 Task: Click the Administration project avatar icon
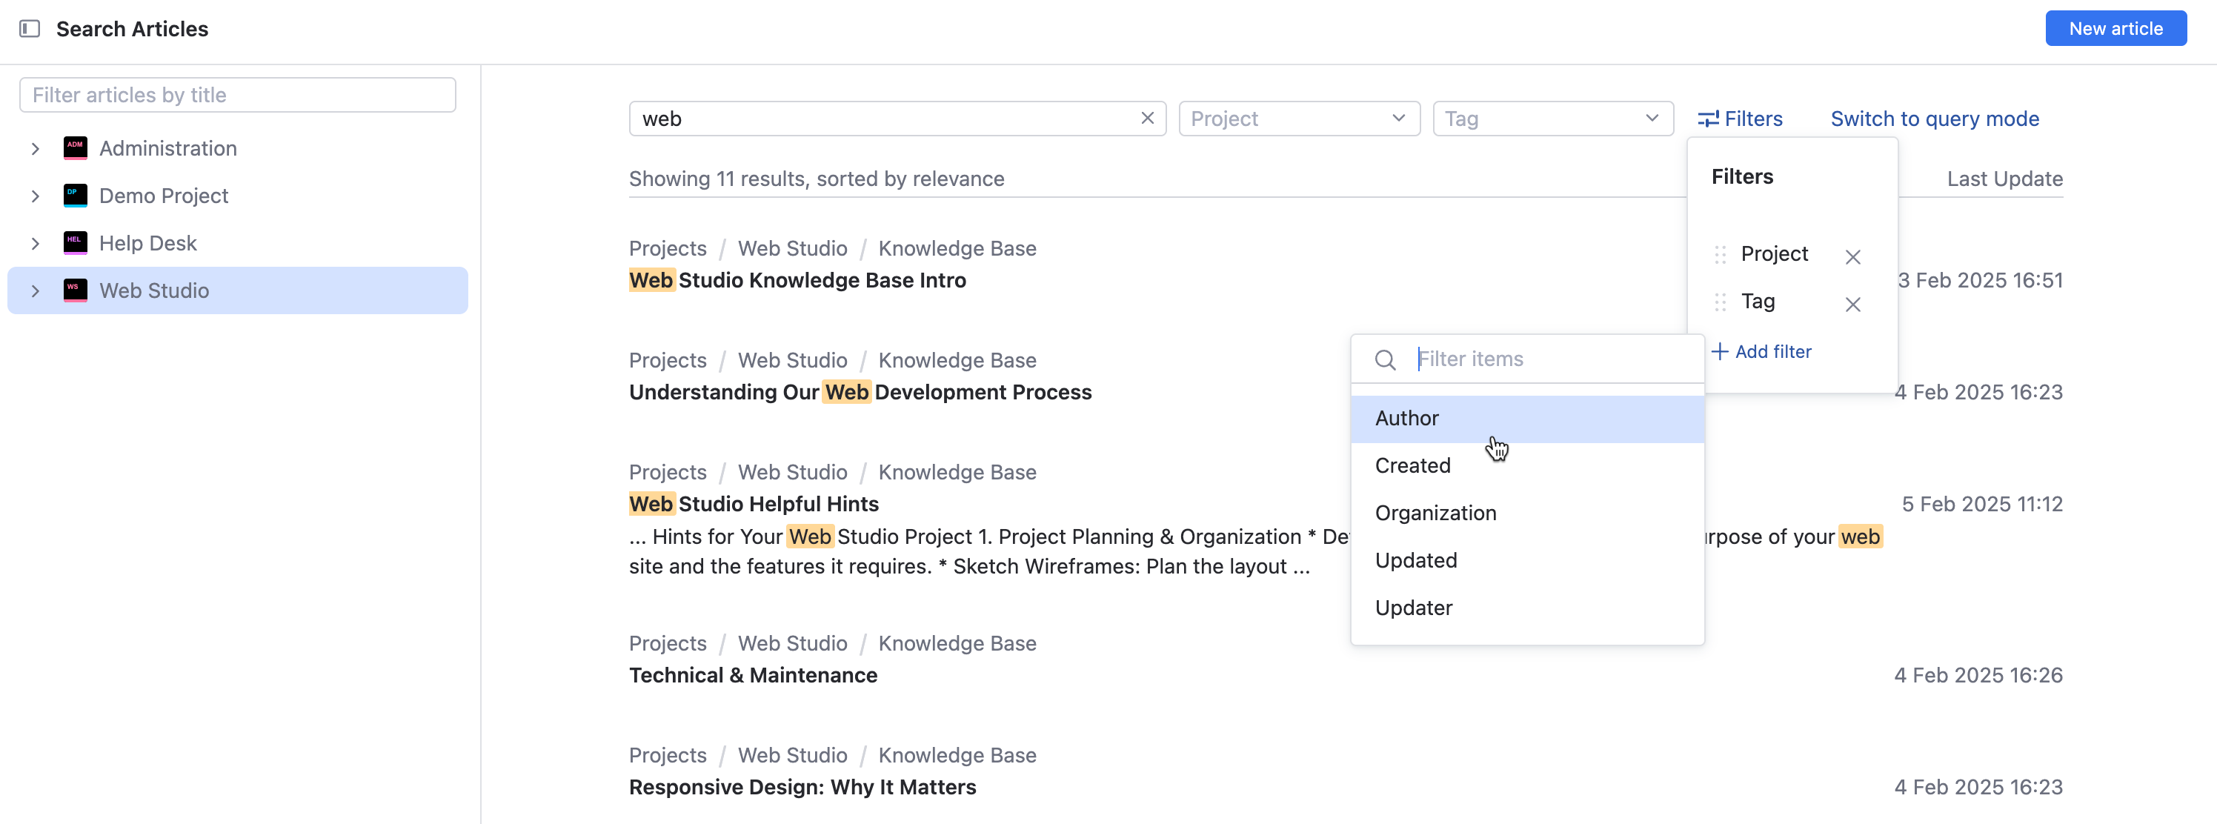click(x=76, y=147)
